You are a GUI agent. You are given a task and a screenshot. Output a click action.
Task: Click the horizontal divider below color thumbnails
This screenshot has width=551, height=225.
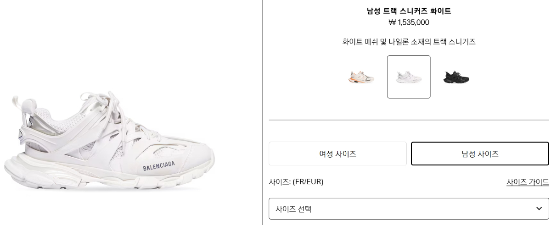(x=409, y=120)
